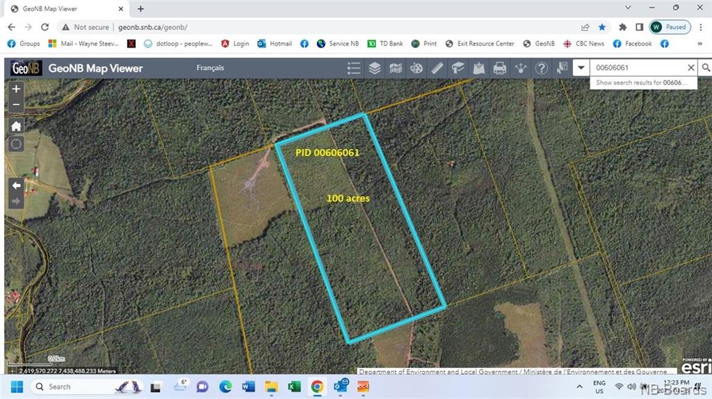Expand the bookmarks overflow chevron
Screen dimensions: 712x399
699,44
